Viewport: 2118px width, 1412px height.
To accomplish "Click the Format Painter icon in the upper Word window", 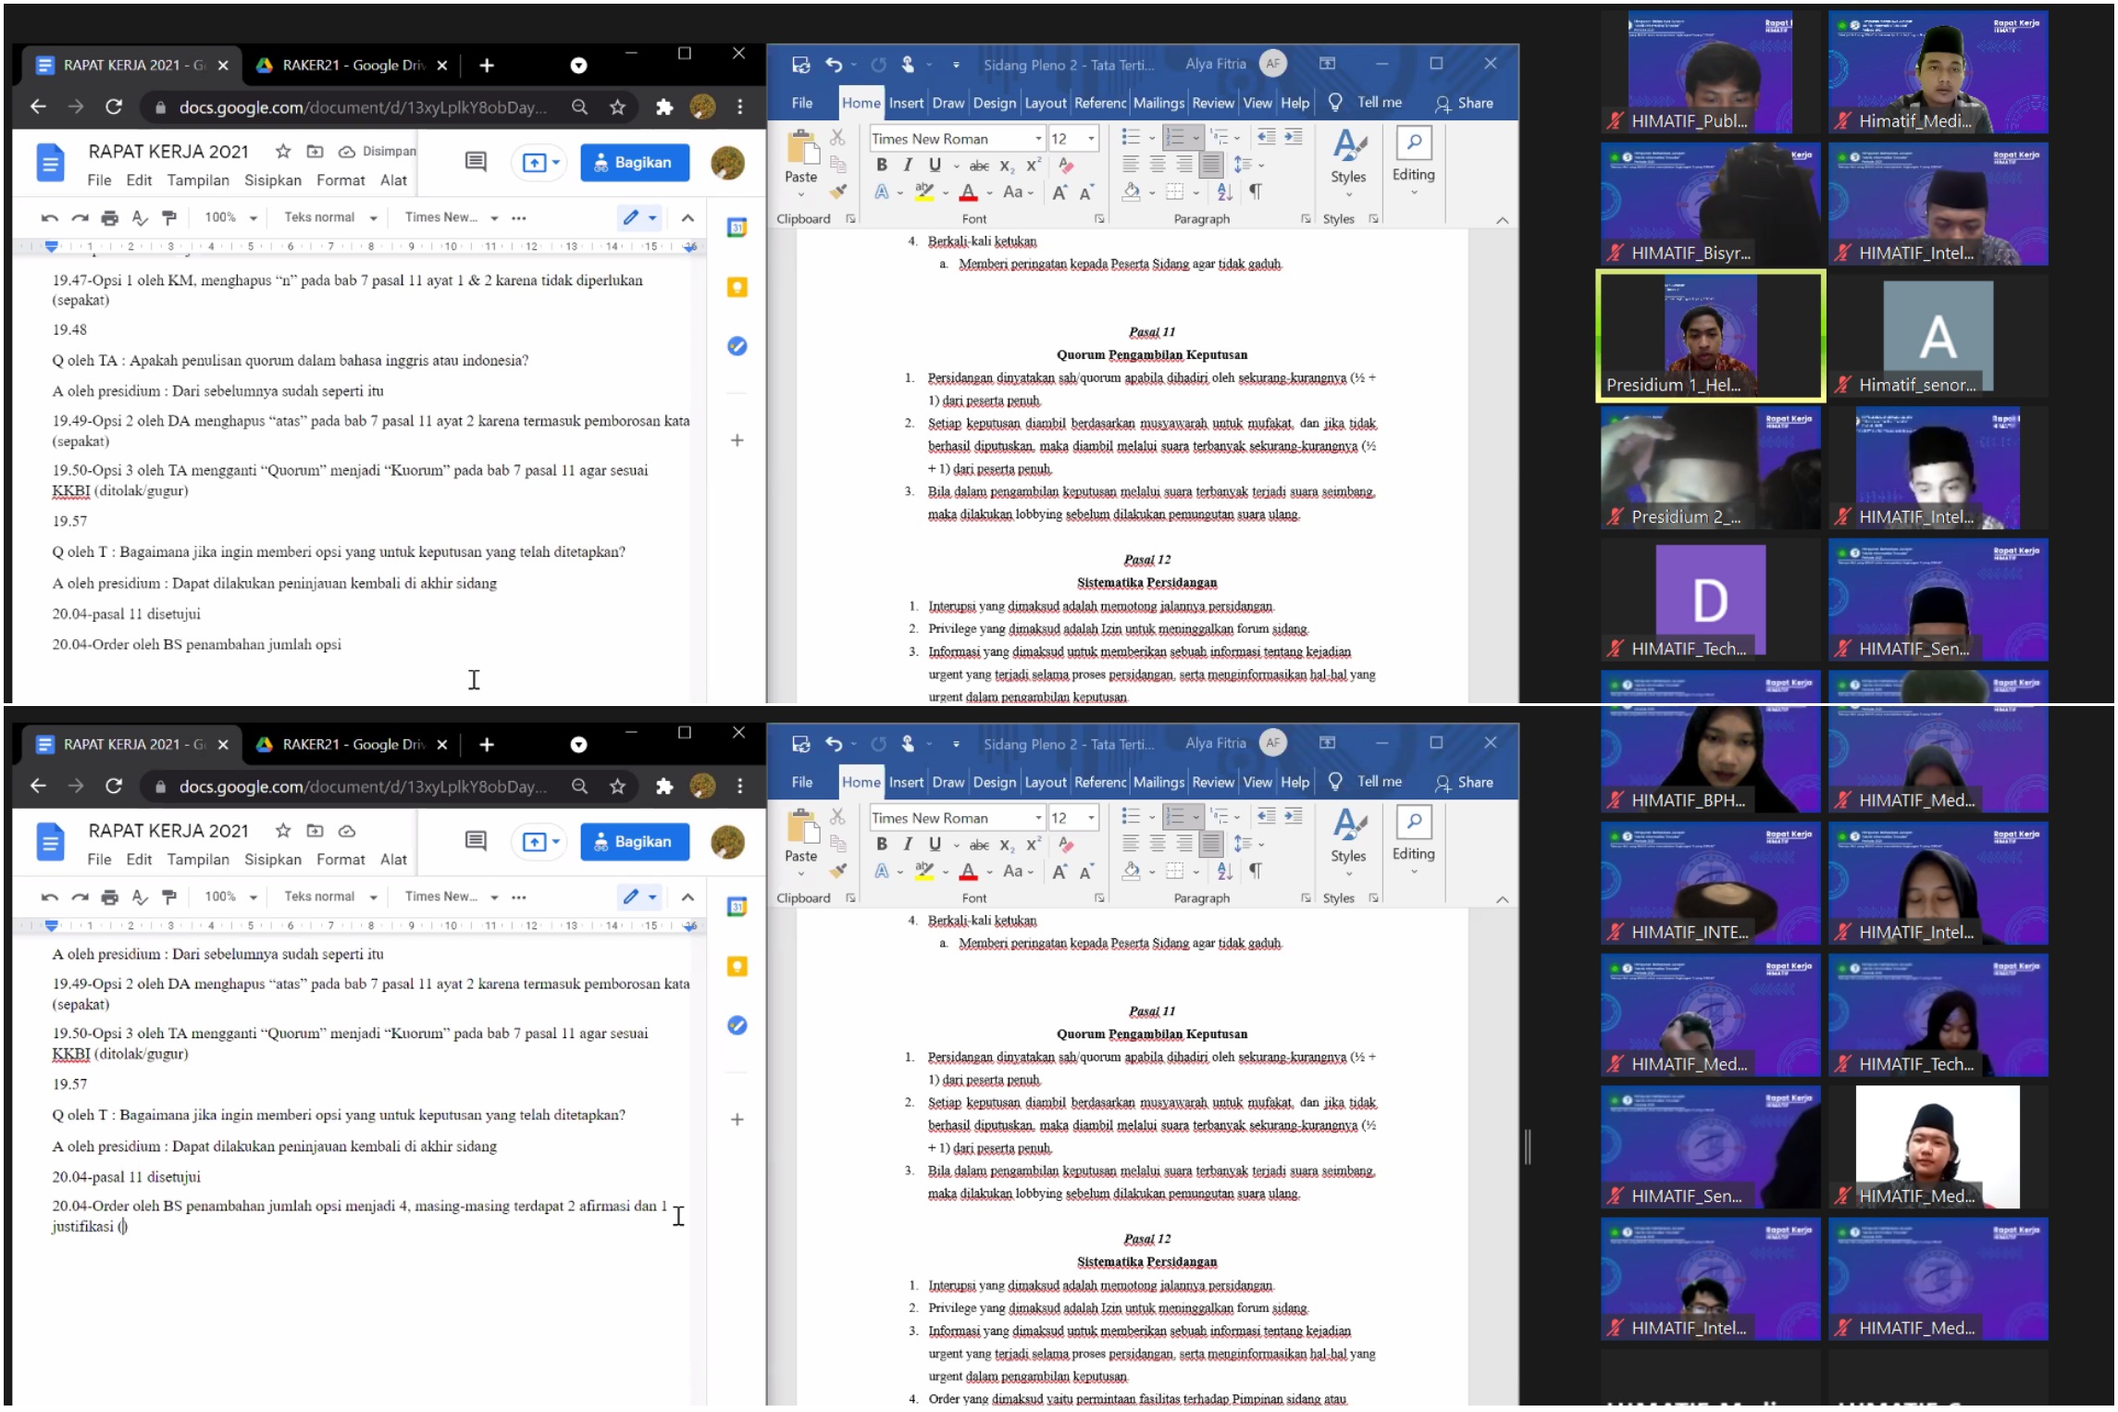I will [x=837, y=192].
